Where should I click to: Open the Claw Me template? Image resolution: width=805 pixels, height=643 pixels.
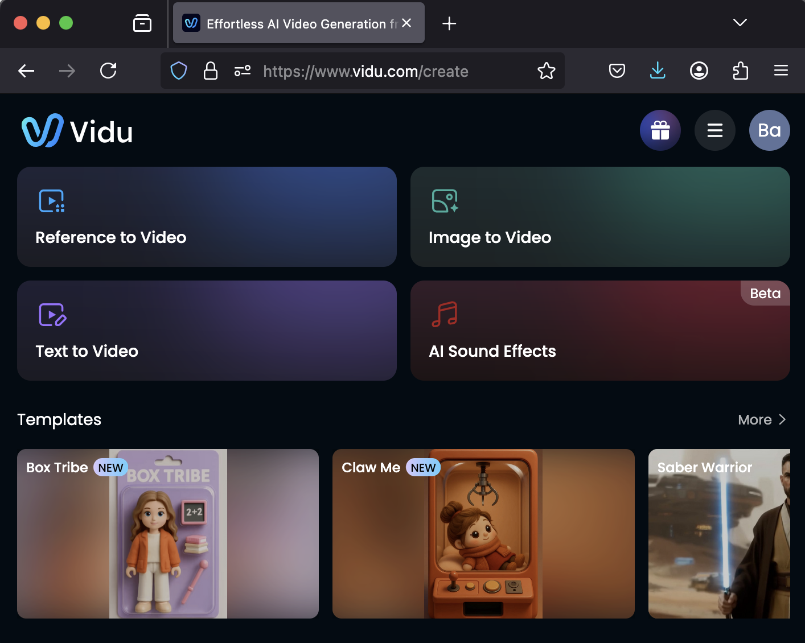(x=483, y=534)
